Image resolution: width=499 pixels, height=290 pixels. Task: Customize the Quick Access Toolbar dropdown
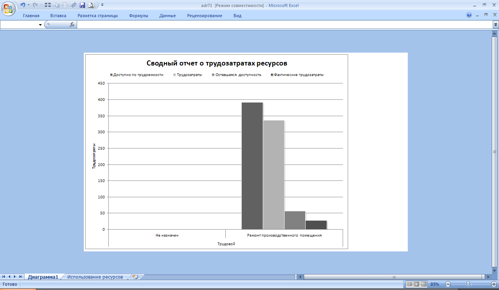click(102, 5)
